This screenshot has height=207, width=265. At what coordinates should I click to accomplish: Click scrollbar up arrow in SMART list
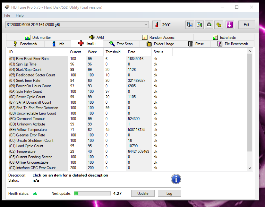click(x=250, y=51)
